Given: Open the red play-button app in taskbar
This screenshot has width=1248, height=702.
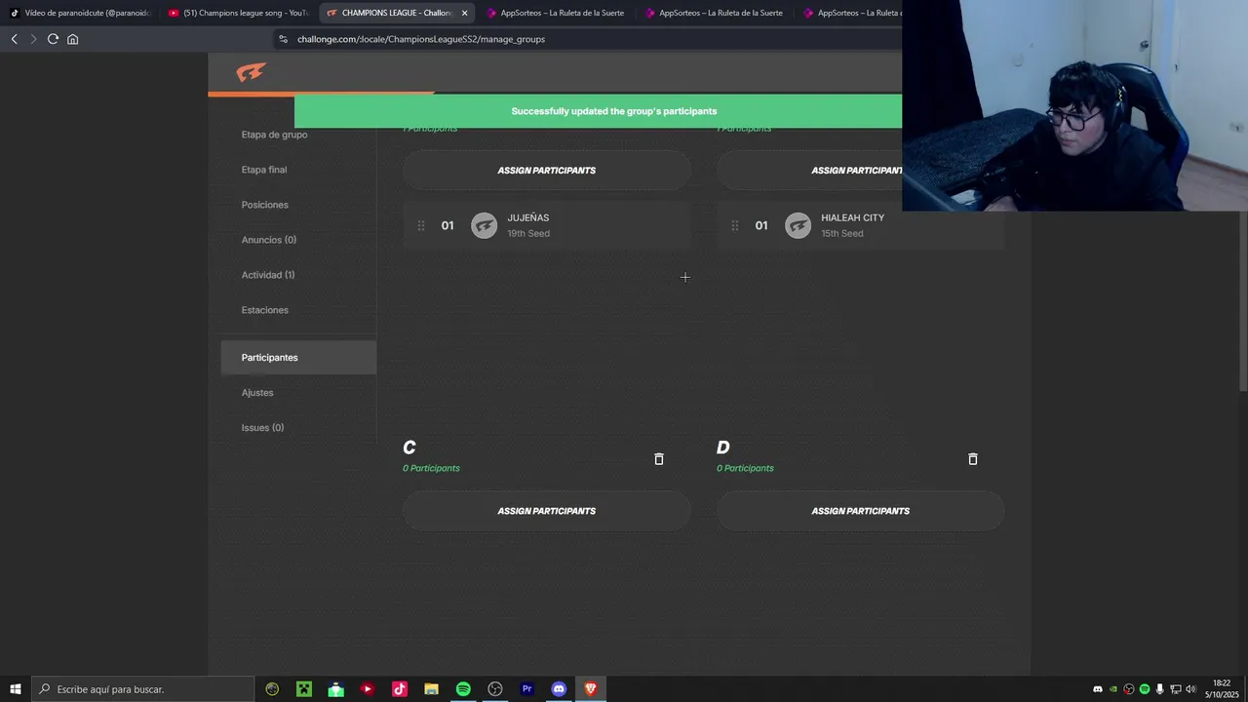Looking at the screenshot, I should (368, 689).
